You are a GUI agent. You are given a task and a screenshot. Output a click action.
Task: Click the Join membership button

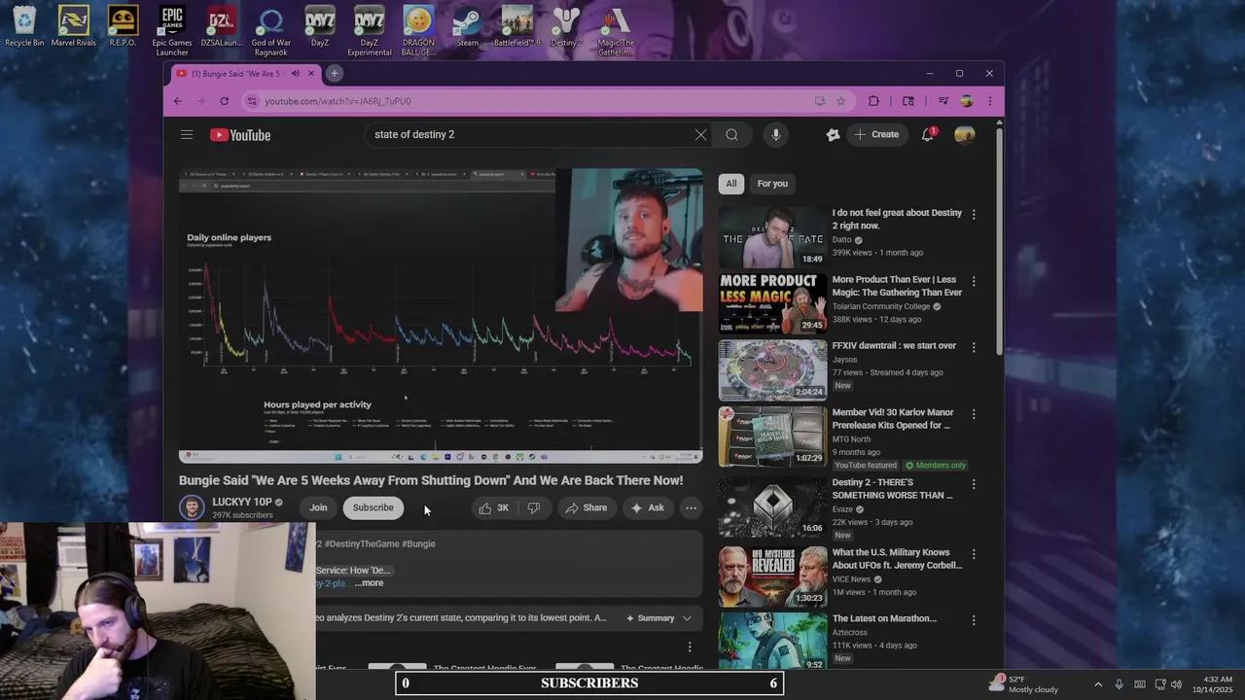318,507
